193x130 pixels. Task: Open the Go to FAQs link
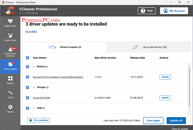pyautogui.click(x=31, y=32)
